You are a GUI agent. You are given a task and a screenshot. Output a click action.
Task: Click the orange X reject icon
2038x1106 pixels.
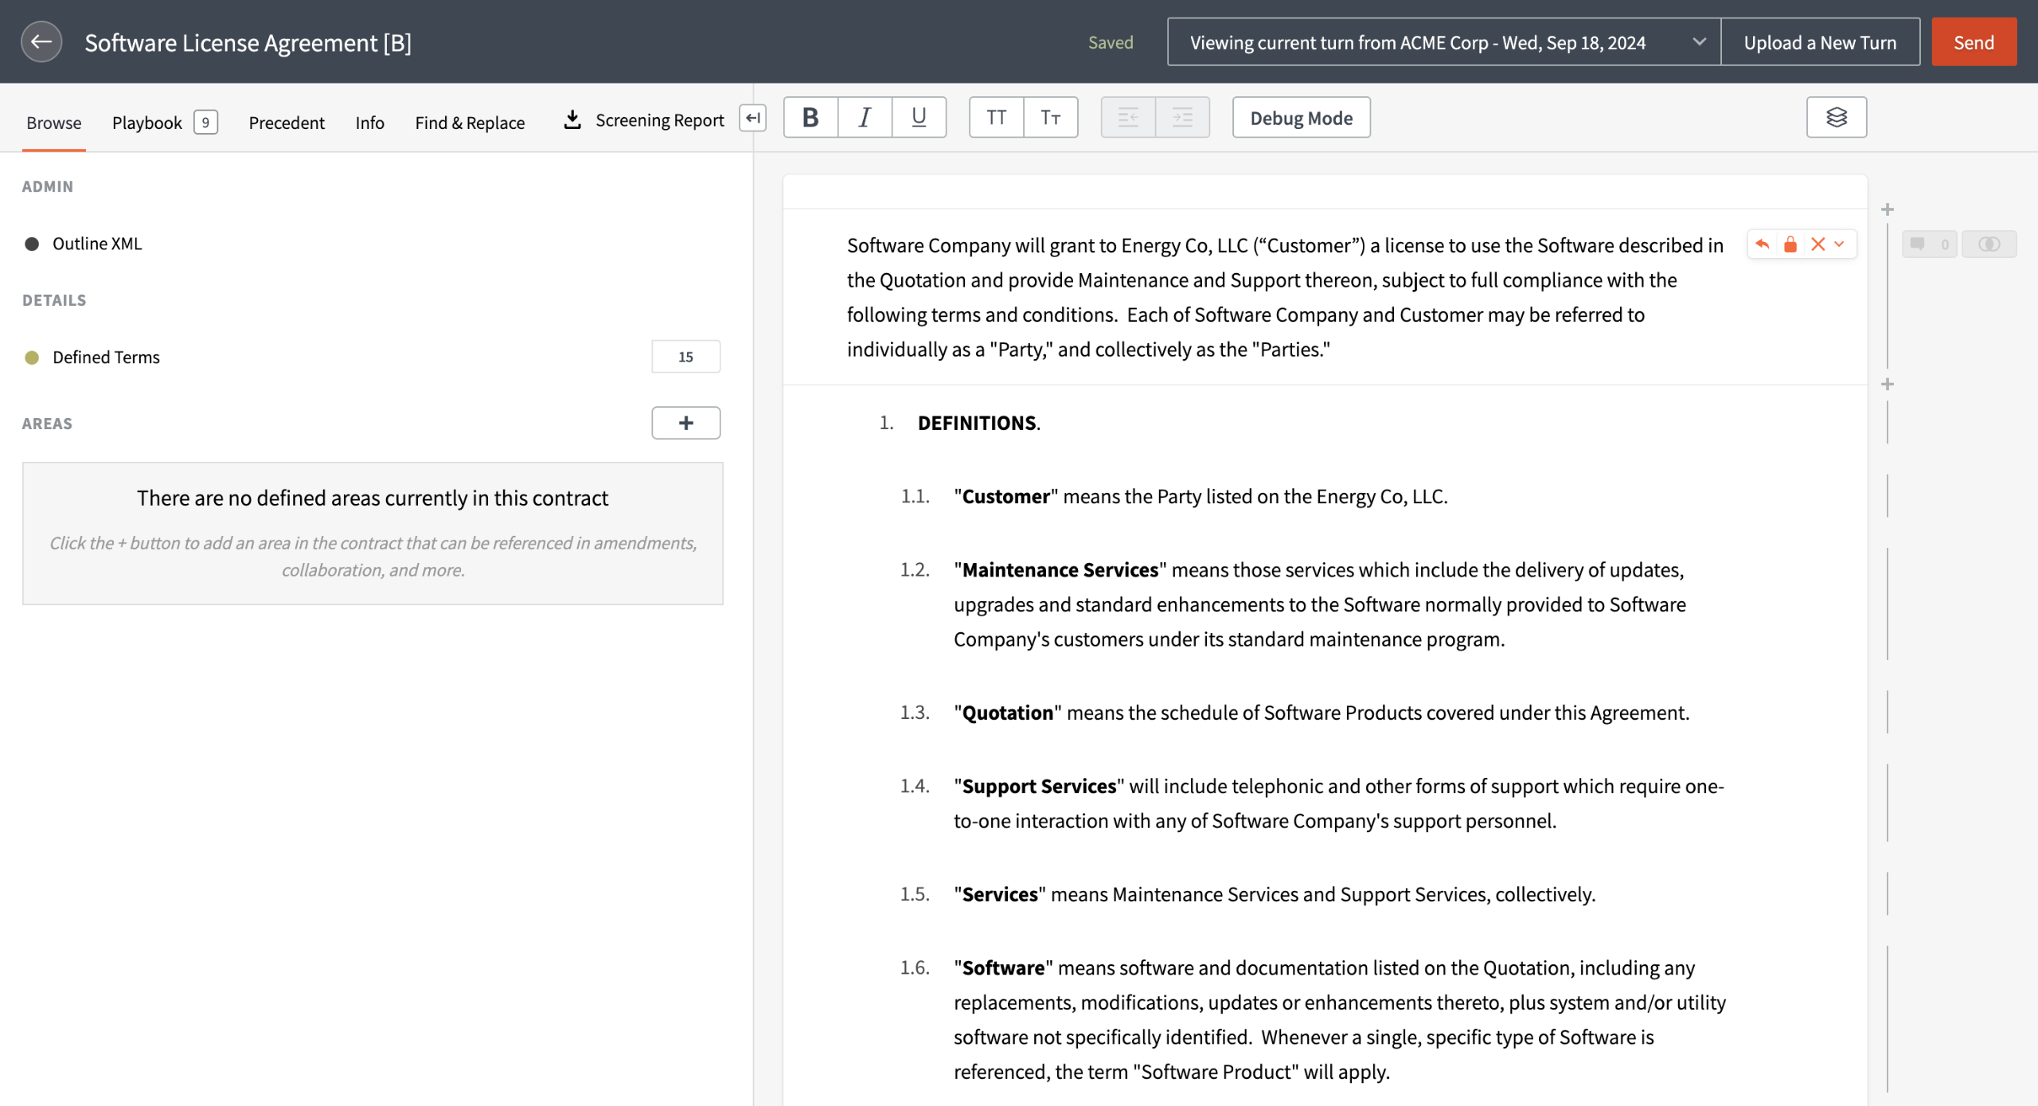[x=1817, y=244]
